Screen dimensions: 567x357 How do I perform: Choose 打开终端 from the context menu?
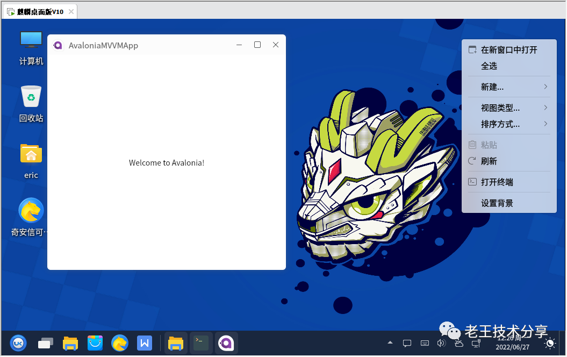pos(509,182)
